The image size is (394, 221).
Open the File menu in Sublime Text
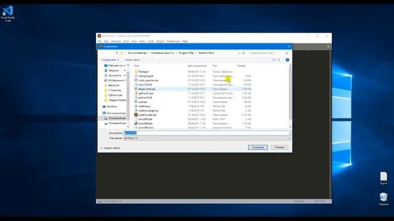coord(100,41)
